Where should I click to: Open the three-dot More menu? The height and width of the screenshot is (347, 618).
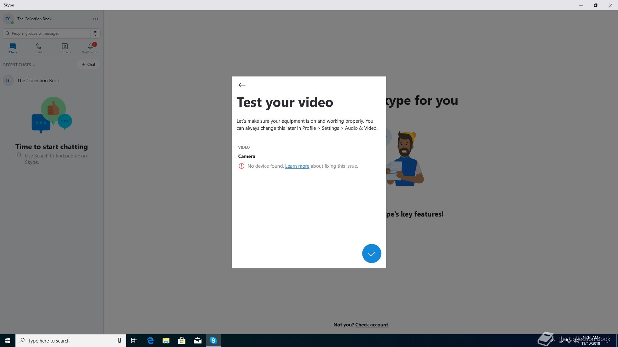(95, 19)
